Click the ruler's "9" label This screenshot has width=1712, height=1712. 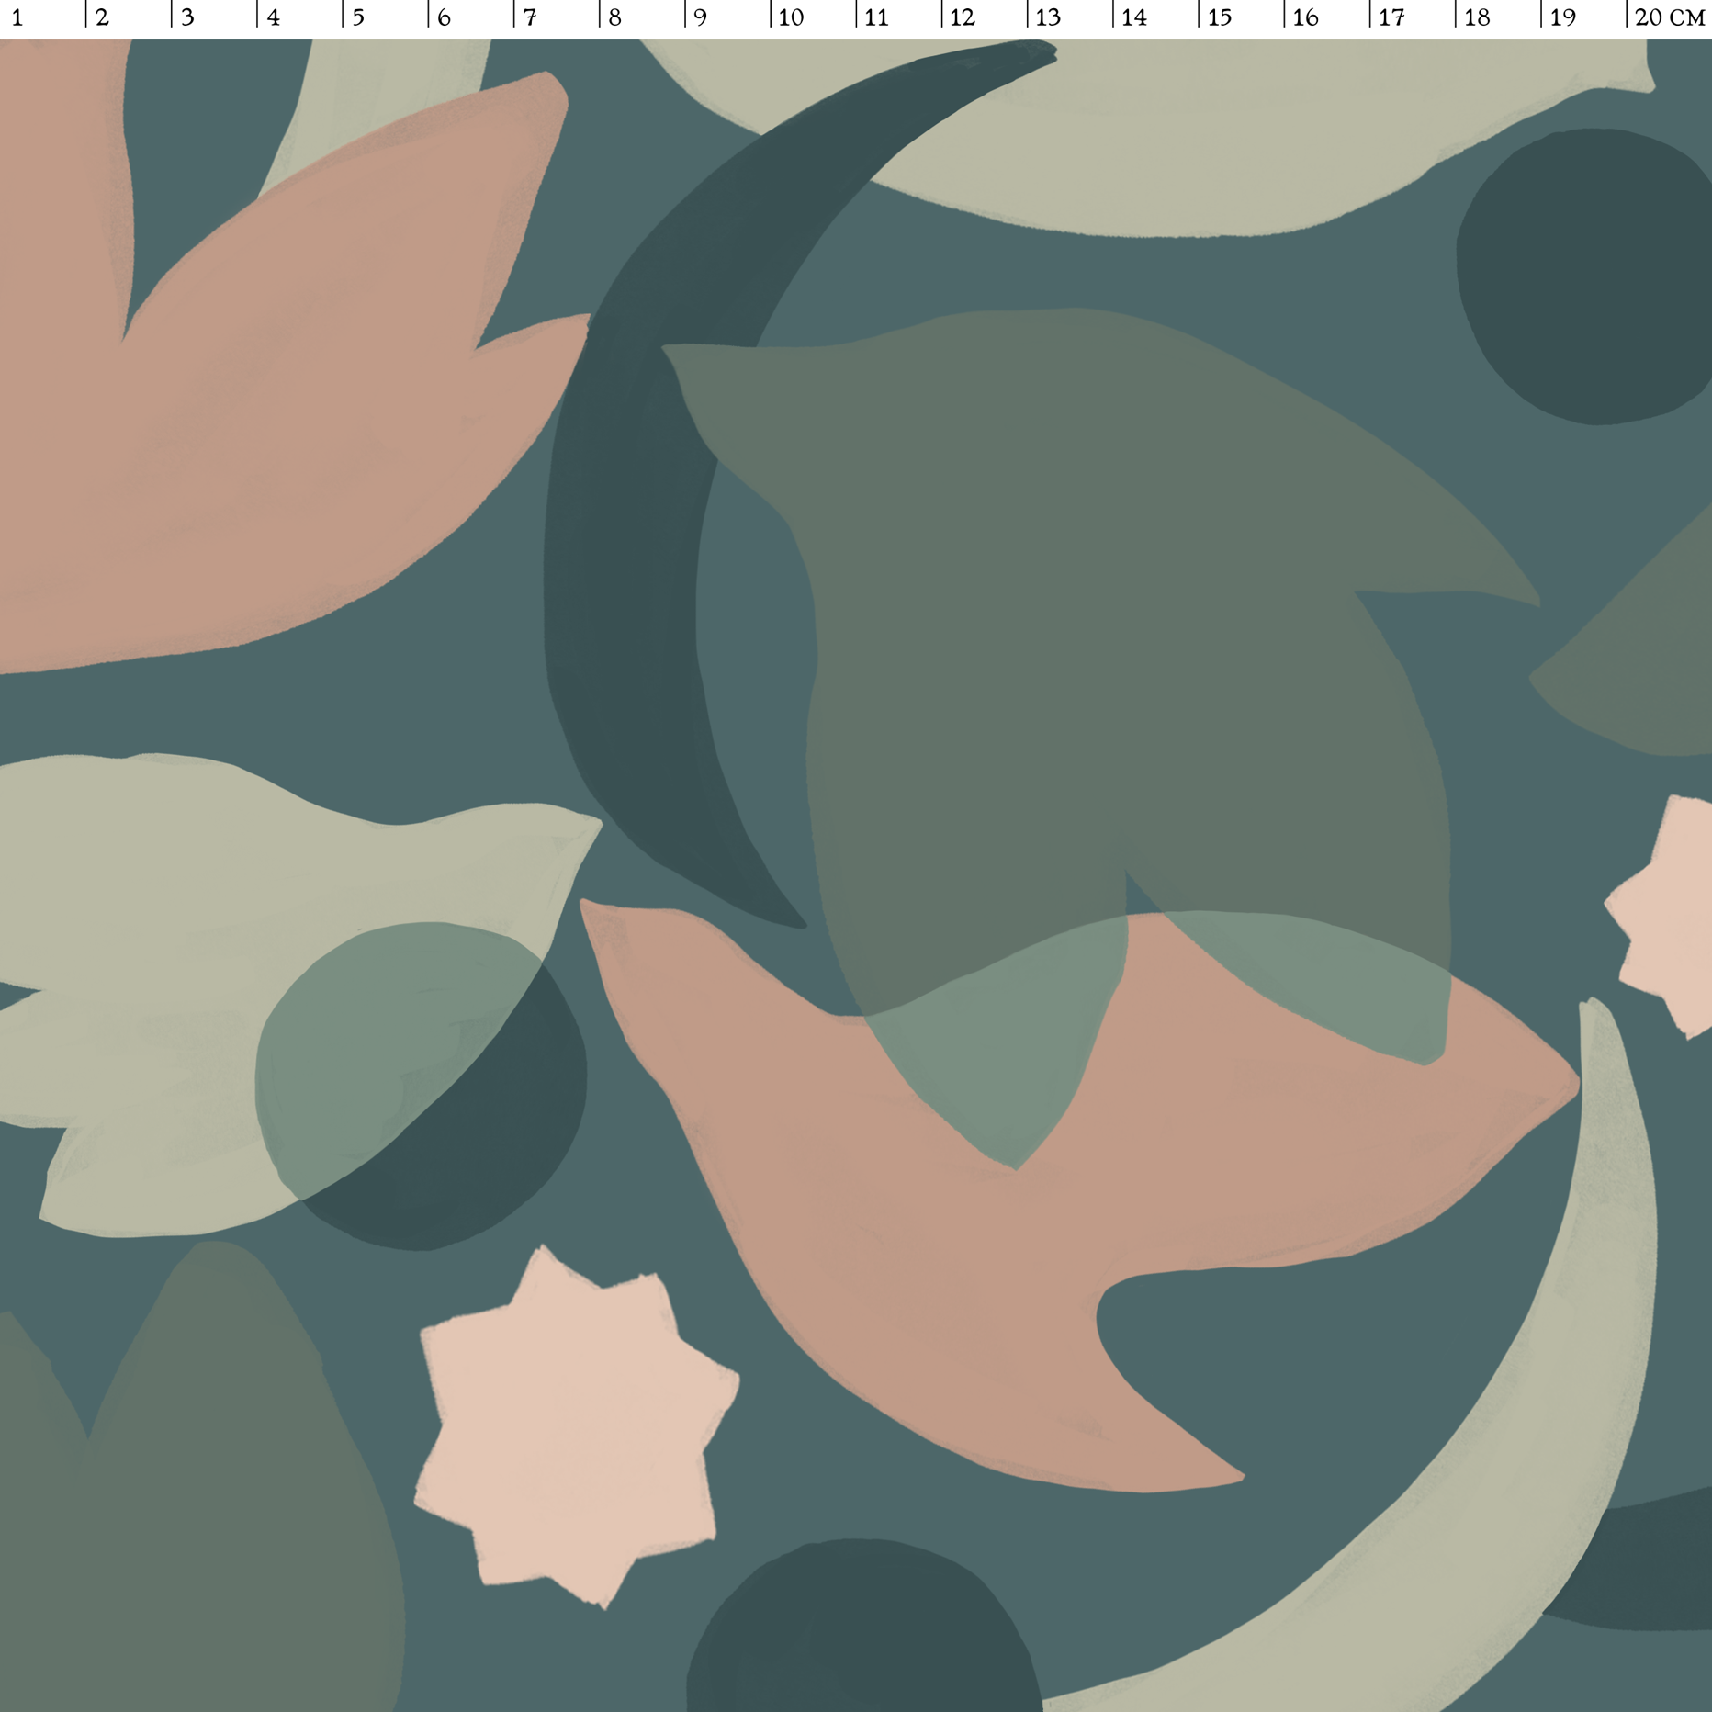(701, 17)
